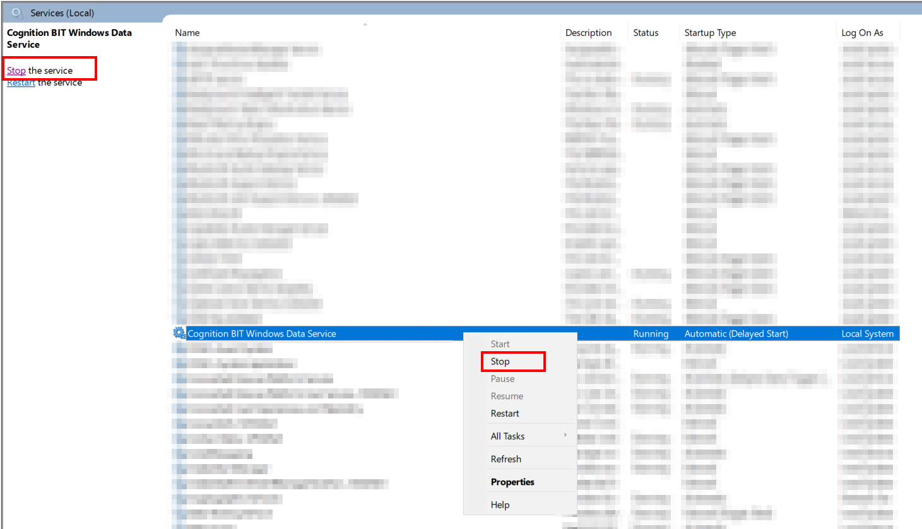Click the Restart the service link
Viewport: 922px width, 529px height.
pyautogui.click(x=21, y=83)
